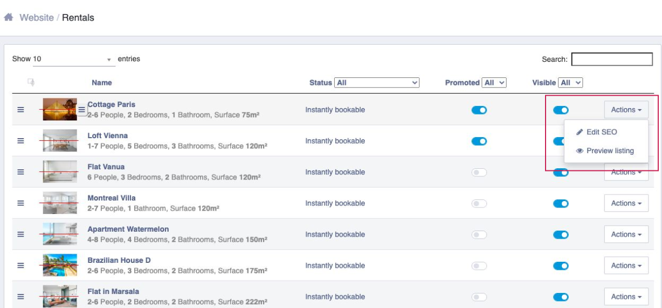Open the Promoted filter dropdown
662x308 pixels.
(x=494, y=83)
